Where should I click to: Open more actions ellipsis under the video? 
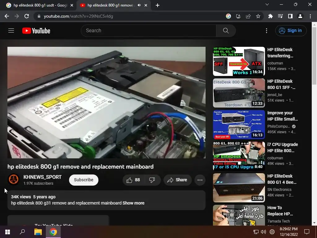(200, 180)
